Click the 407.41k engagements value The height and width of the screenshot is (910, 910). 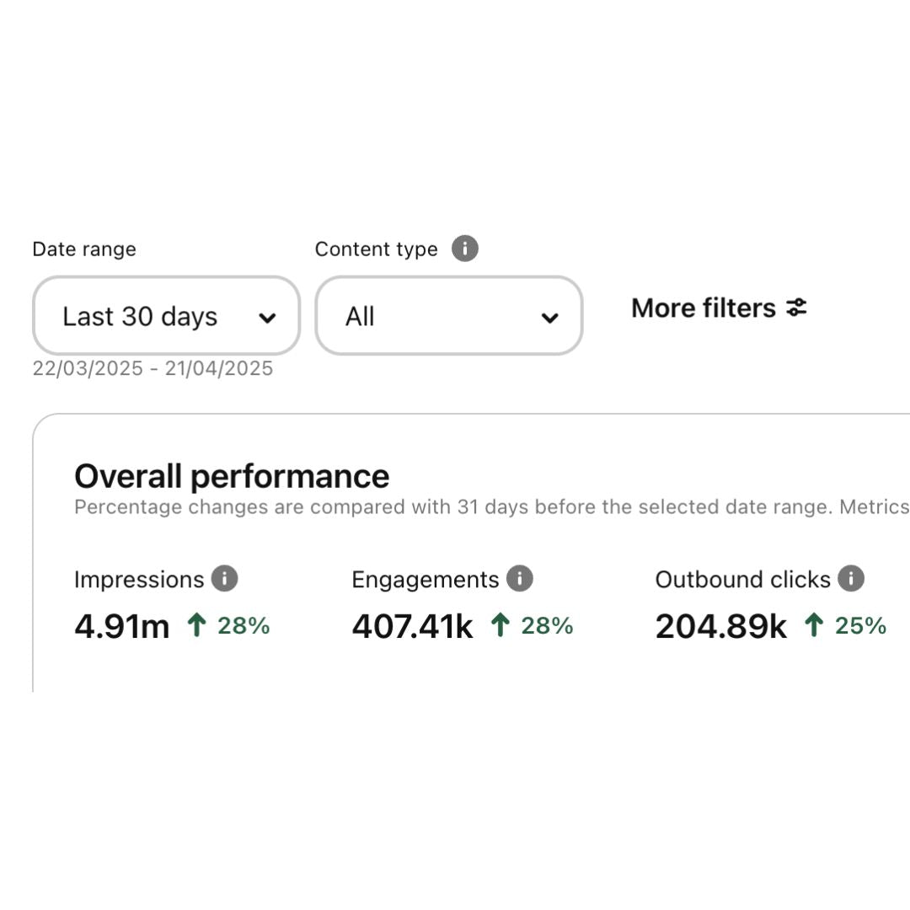[412, 627]
